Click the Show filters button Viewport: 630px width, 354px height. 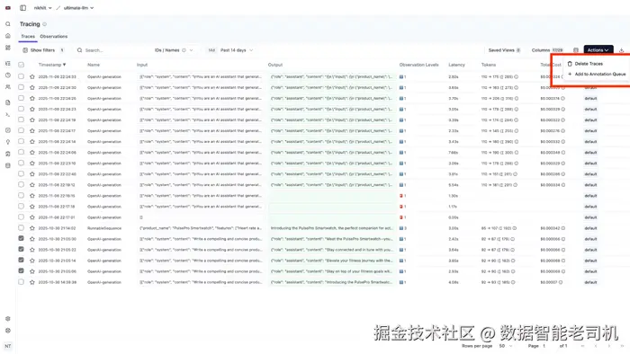[43, 50]
